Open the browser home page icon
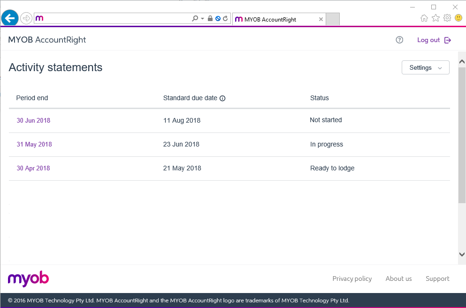 tap(424, 18)
